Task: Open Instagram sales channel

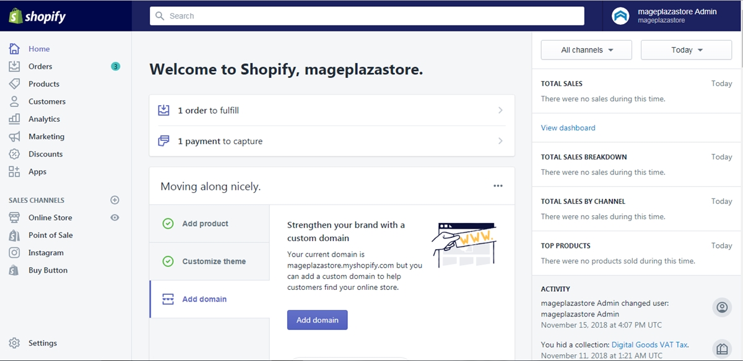Action: (46, 253)
